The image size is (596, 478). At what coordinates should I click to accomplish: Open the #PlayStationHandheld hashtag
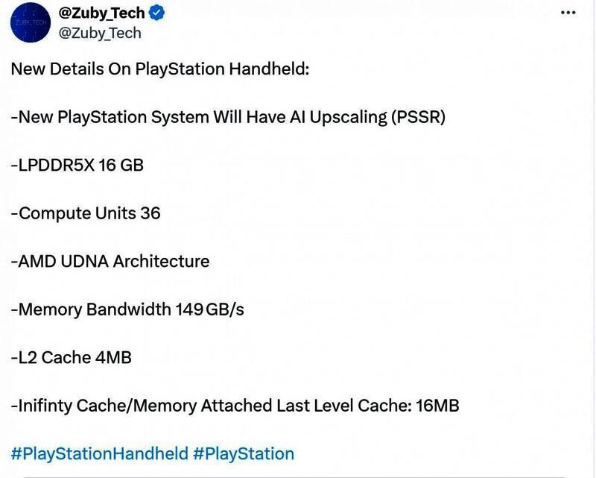click(99, 453)
